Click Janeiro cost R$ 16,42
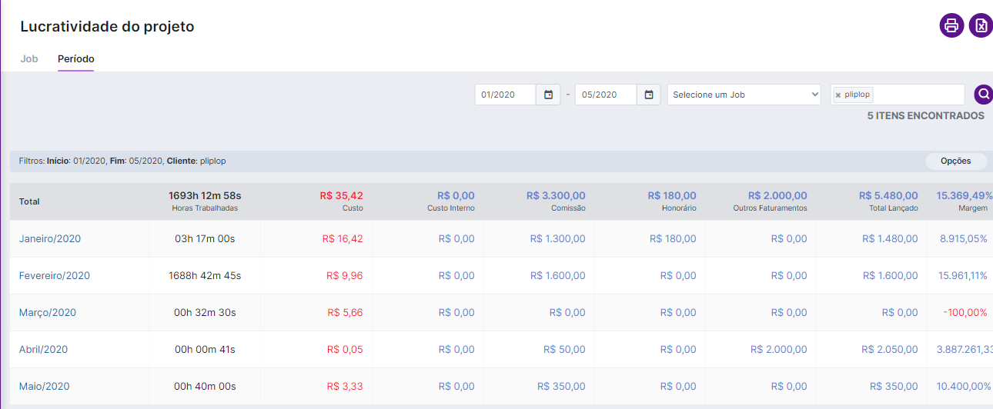This screenshot has width=993, height=409. 343,239
